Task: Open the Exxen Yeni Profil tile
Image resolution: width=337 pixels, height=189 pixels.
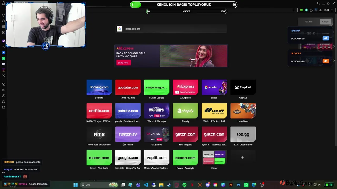Action: click(x=99, y=158)
